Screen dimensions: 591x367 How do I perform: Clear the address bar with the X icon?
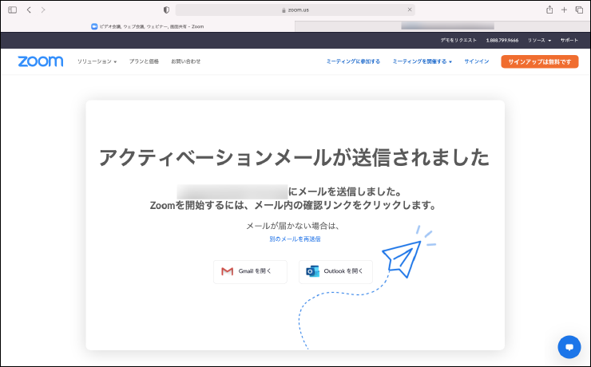click(410, 10)
